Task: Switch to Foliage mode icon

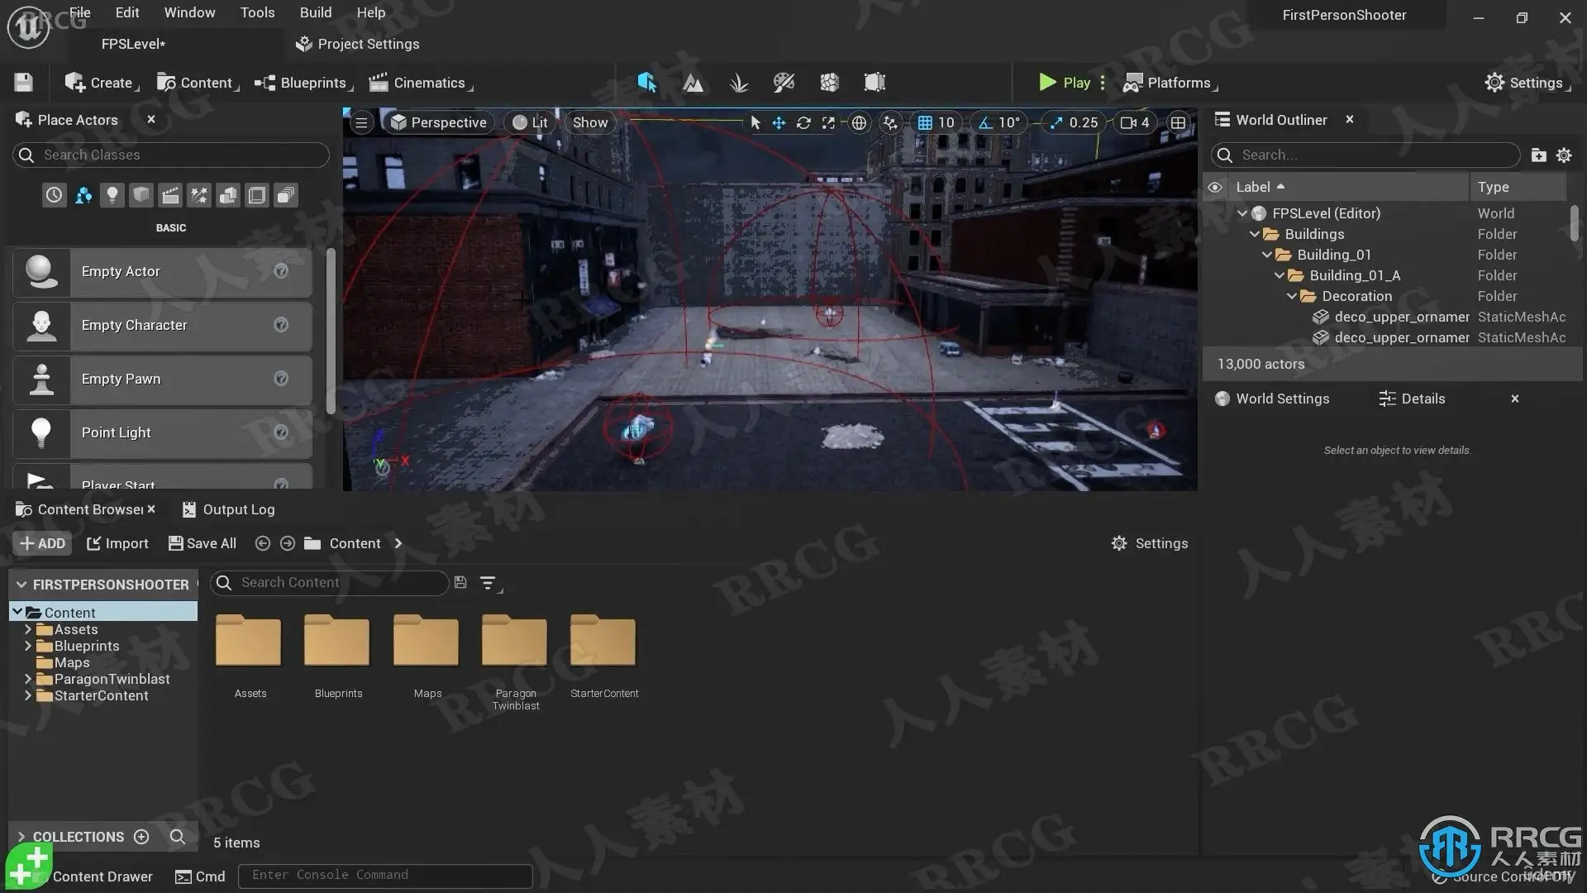Action: point(739,82)
